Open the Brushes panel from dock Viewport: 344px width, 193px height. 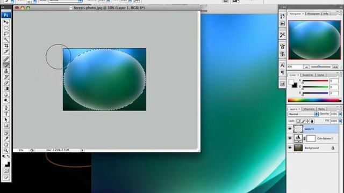point(282,47)
